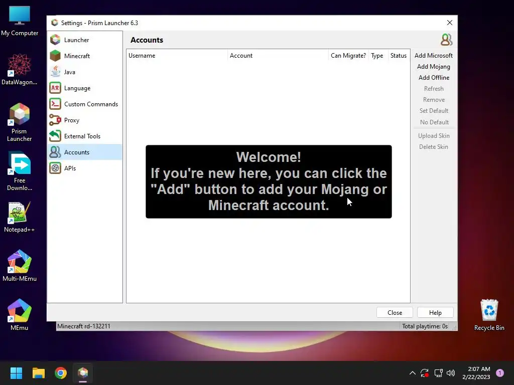The image size is (514, 385).
Task: Open File Explorer from taskbar
Action: [x=38, y=373]
